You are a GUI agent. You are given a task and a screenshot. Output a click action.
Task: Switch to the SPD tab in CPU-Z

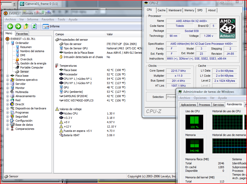200,10
